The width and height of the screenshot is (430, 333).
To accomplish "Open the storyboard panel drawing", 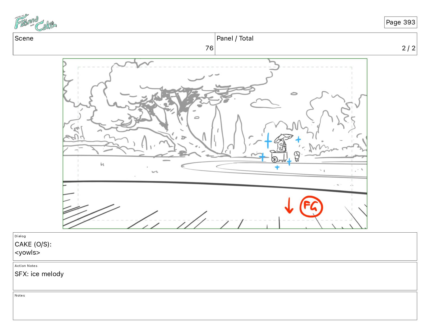I will [x=215, y=144].
